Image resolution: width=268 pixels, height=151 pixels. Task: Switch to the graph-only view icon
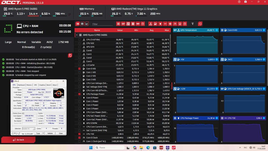pyautogui.click(x=87, y=24)
